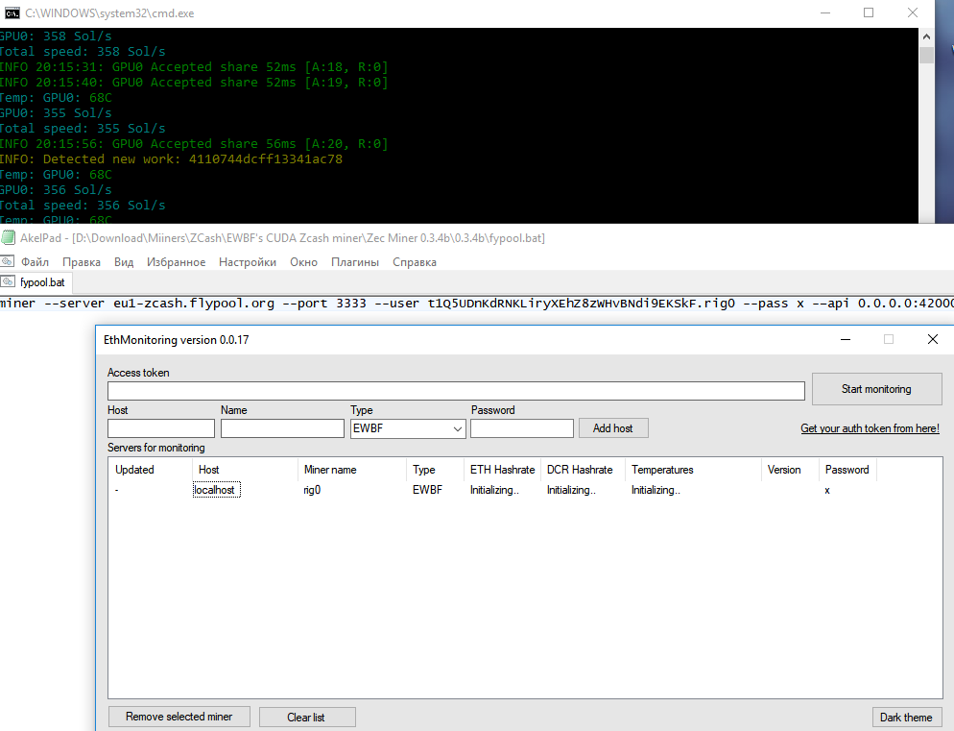954x731 pixels.
Task: Click Initializing.. under ETH Hashrate
Action: (494, 490)
